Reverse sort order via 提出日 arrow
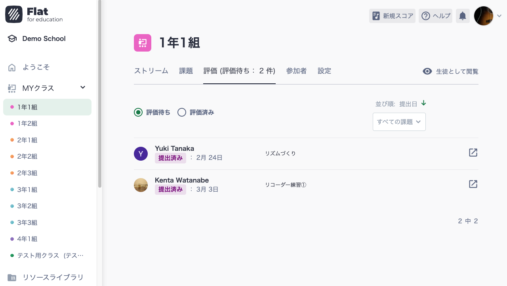The width and height of the screenshot is (507, 286). [x=423, y=103]
